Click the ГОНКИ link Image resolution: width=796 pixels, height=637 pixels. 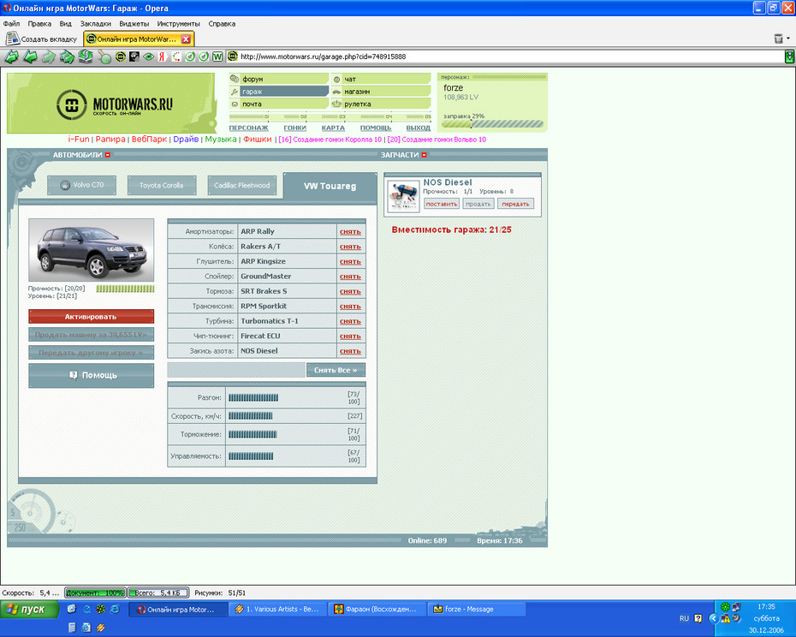click(295, 128)
